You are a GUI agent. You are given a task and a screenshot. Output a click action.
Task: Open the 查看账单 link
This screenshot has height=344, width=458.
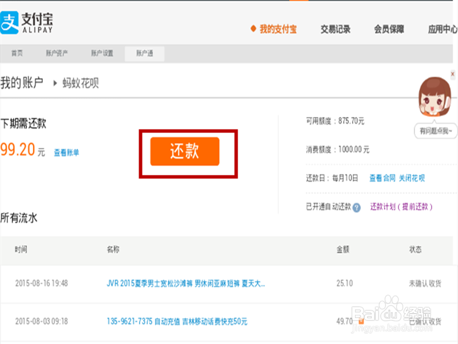click(x=66, y=153)
